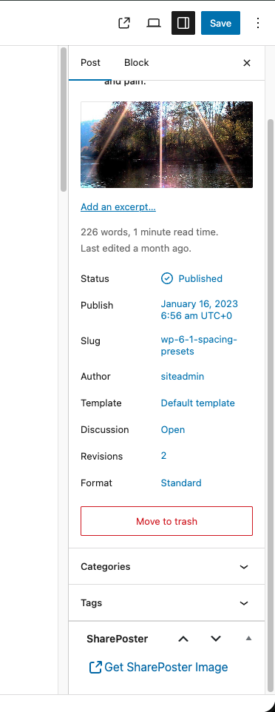Select the desktop view preview icon

tap(153, 23)
